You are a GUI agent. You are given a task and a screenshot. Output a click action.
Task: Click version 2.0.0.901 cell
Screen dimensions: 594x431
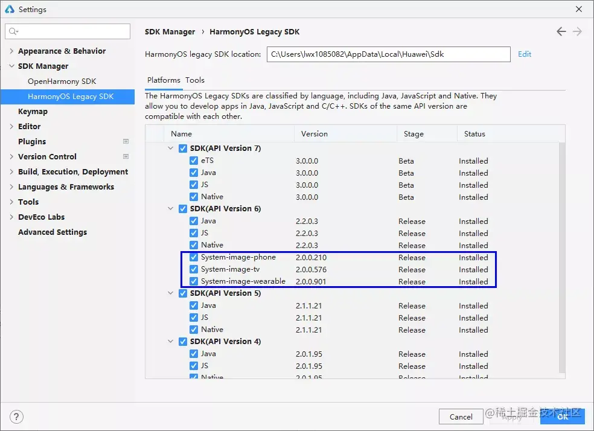pos(311,282)
